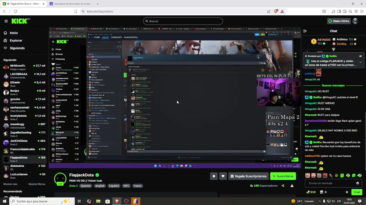The height and width of the screenshot is (205, 366).
Task: Open chat settings gear
Action: tap(347, 192)
